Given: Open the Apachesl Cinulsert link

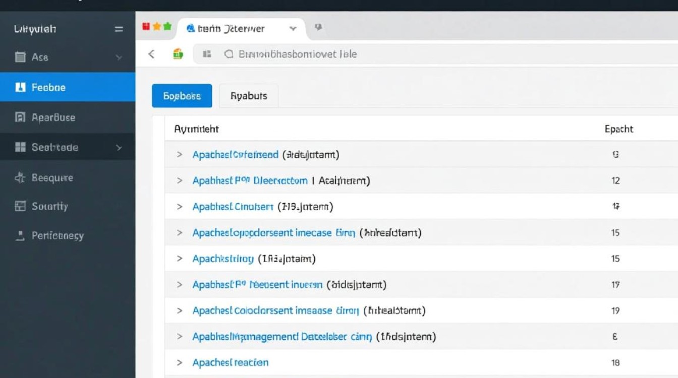Looking at the screenshot, I should point(233,207).
